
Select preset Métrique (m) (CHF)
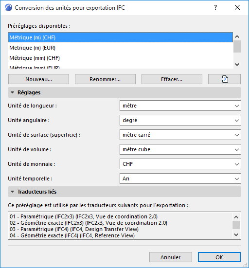pyautogui.click(x=120, y=37)
